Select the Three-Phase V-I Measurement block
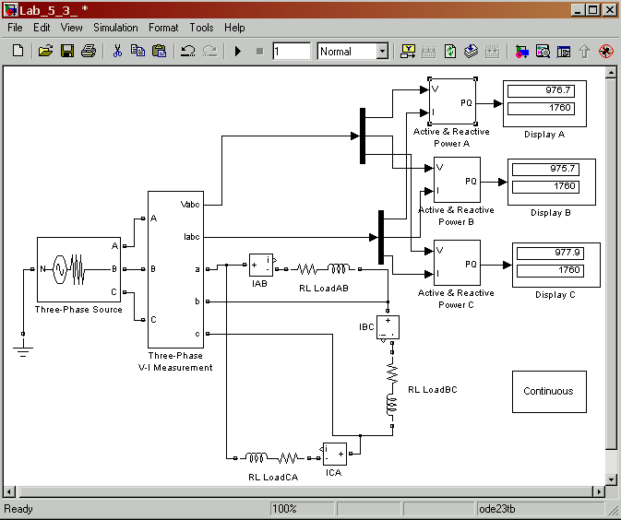 click(175, 268)
